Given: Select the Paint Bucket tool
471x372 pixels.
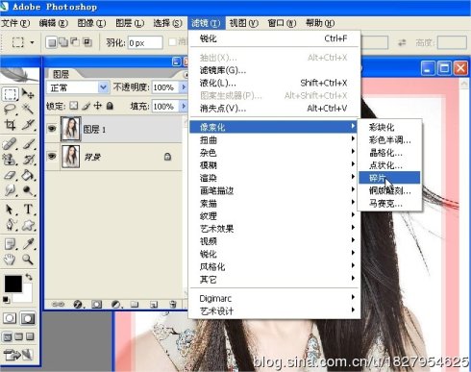Looking at the screenshot, I should tap(28, 175).
